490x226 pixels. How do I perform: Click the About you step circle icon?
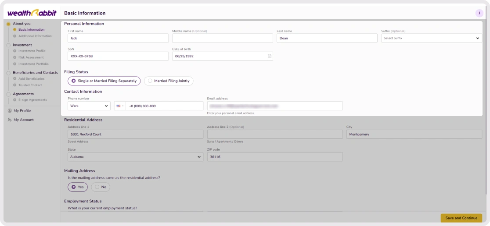point(8,24)
